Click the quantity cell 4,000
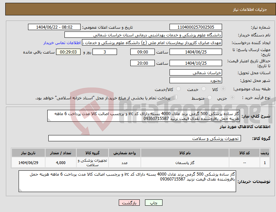The image size is (276, 212). [61, 163]
